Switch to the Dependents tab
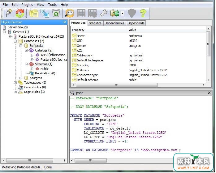Viewport: 216px width, 173px height. pyautogui.click(x=136, y=23)
